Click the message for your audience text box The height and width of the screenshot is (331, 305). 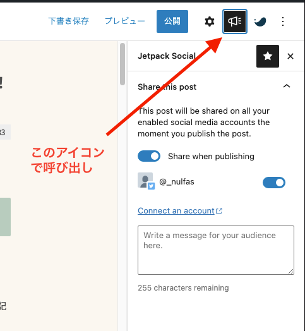(x=216, y=250)
